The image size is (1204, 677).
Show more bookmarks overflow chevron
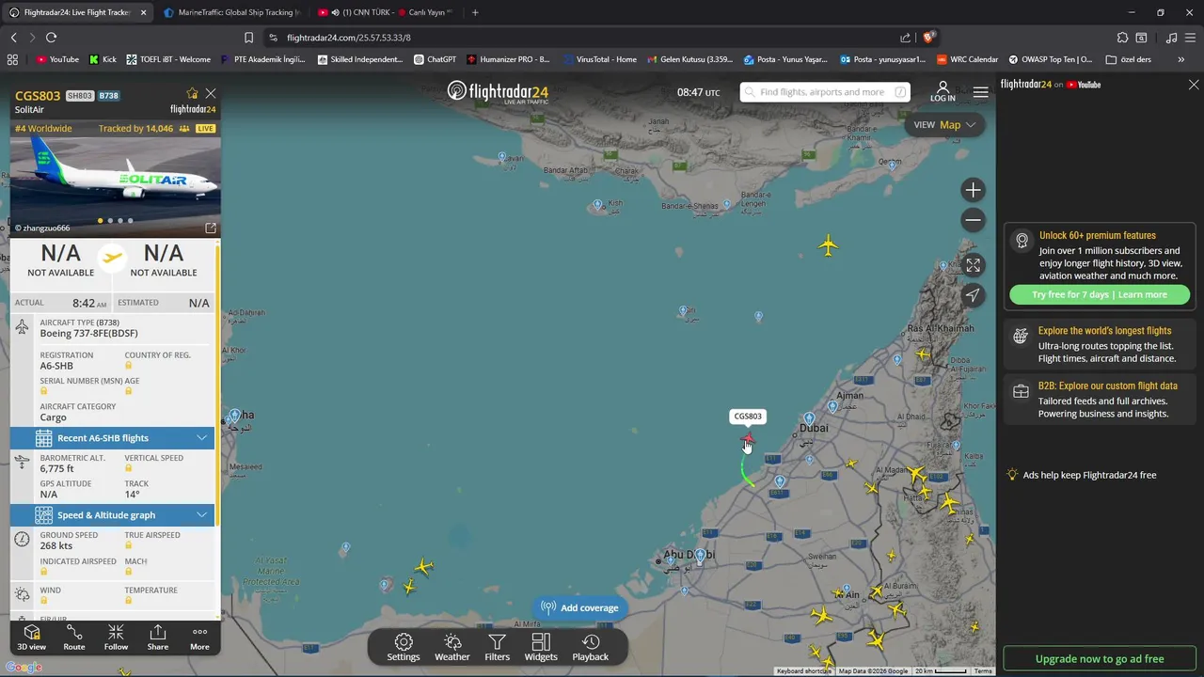coord(1181,59)
